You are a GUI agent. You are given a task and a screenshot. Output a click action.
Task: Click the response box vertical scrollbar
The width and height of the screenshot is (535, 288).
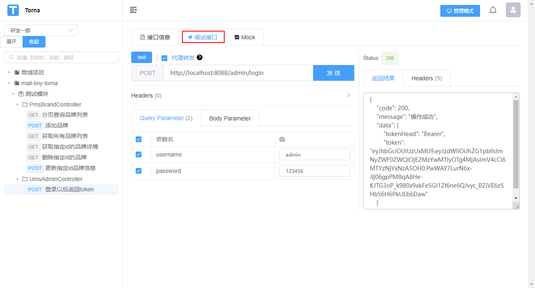pyautogui.click(x=516, y=144)
